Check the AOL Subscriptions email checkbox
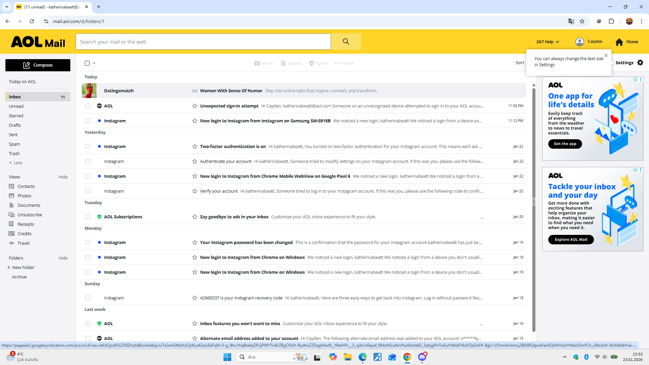This screenshot has width=649, height=365. [x=88, y=217]
